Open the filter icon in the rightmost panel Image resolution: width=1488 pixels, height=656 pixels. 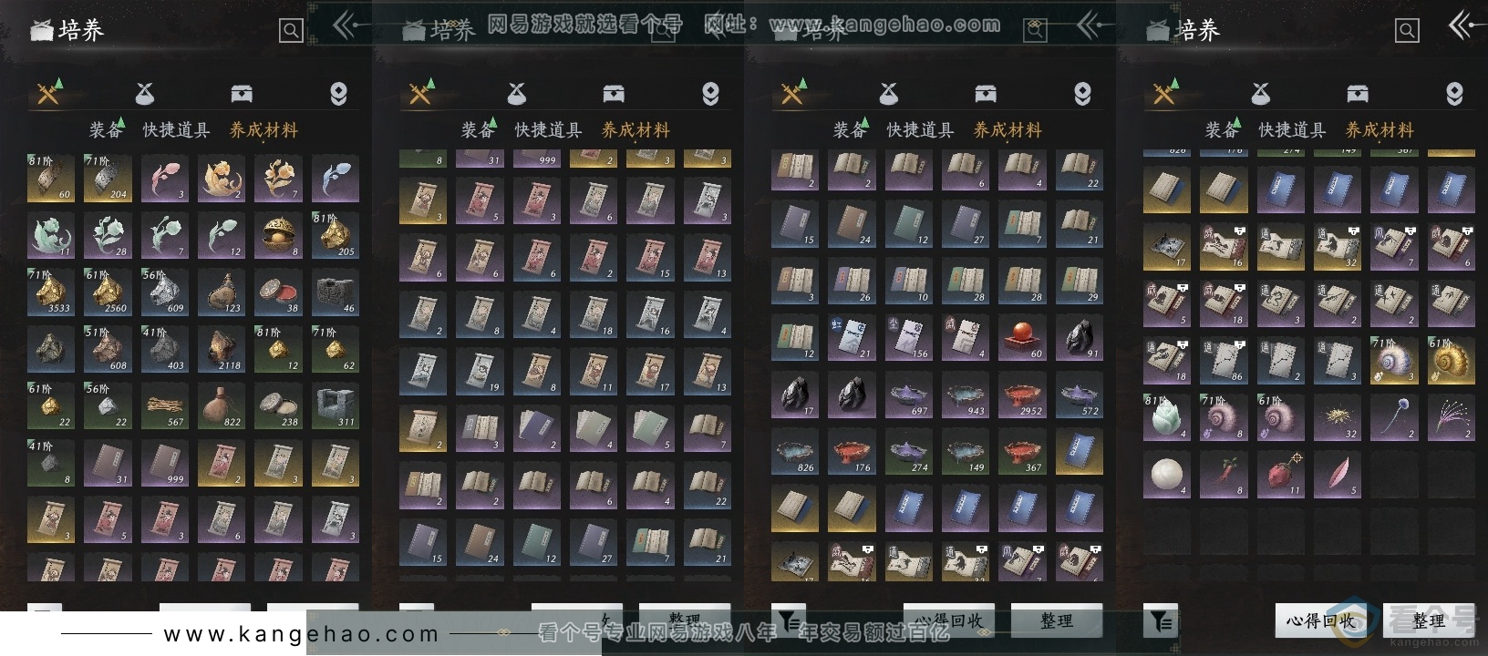1161,620
